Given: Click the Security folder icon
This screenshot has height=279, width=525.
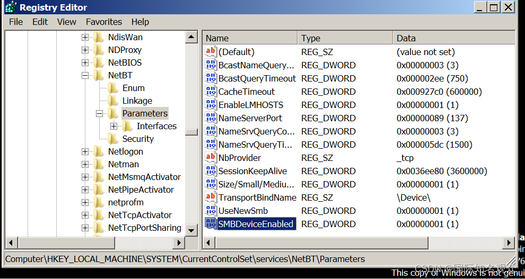Looking at the screenshot, I should tap(113, 139).
